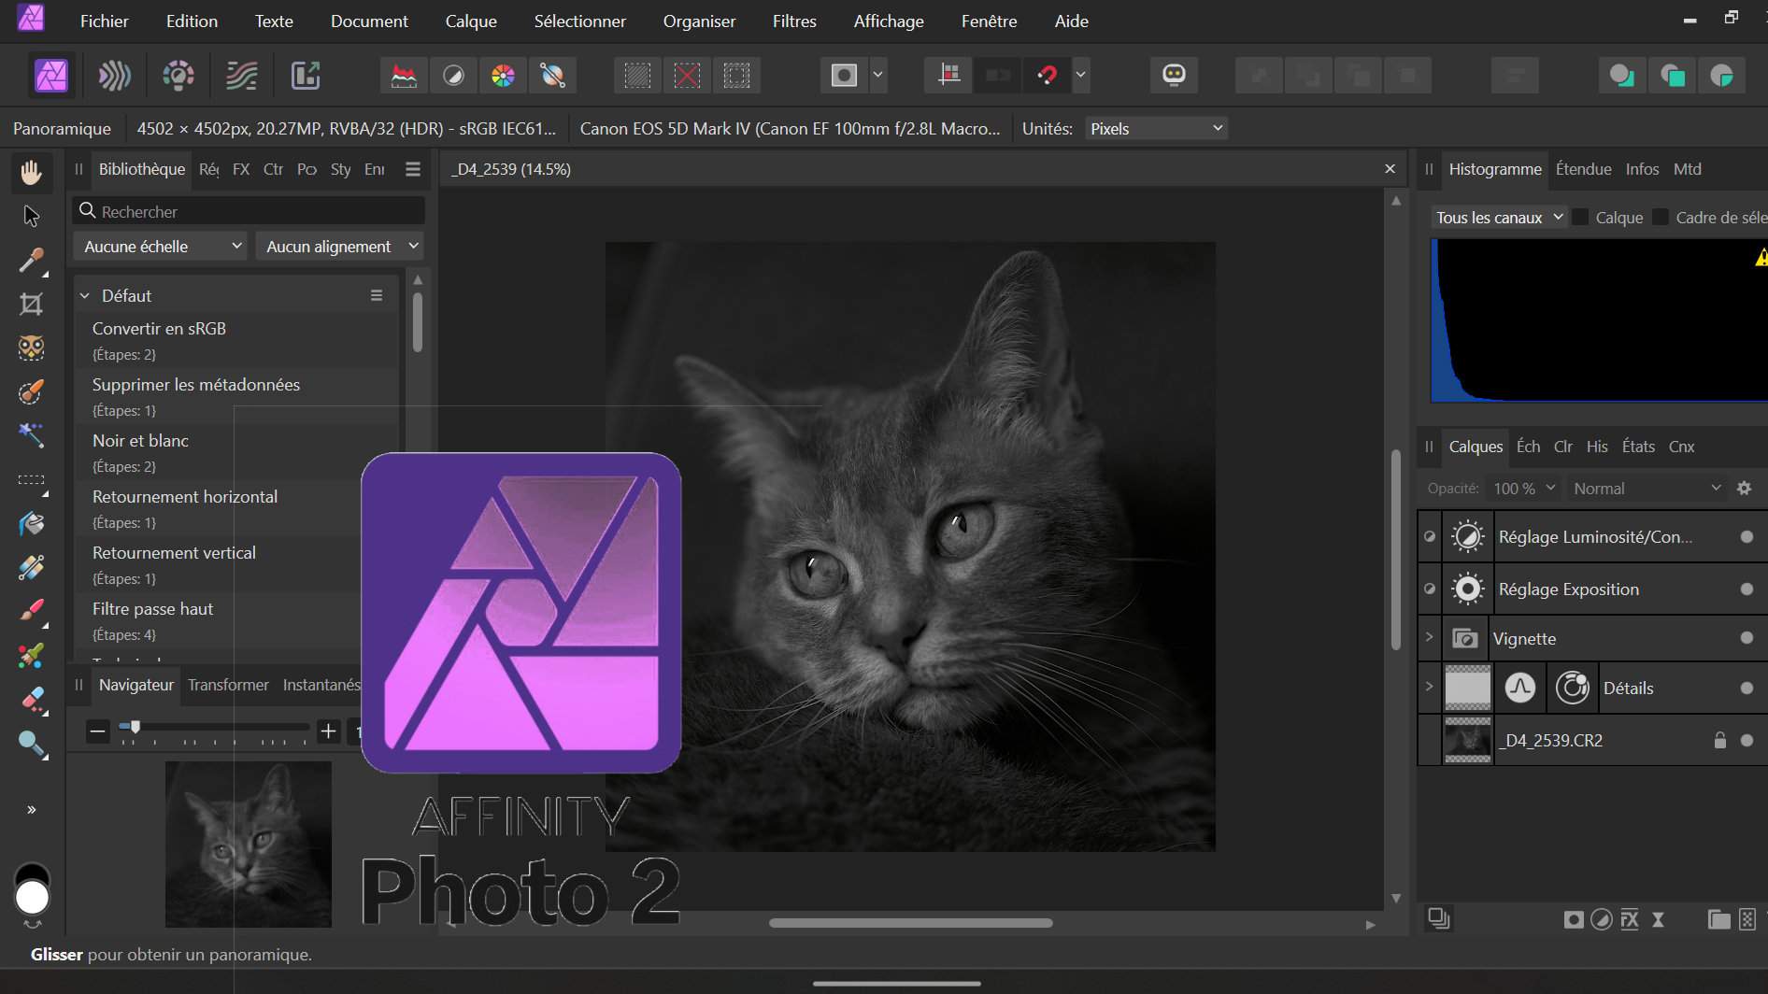
Task: Click the navigator zoom-in plus button
Action: click(328, 731)
